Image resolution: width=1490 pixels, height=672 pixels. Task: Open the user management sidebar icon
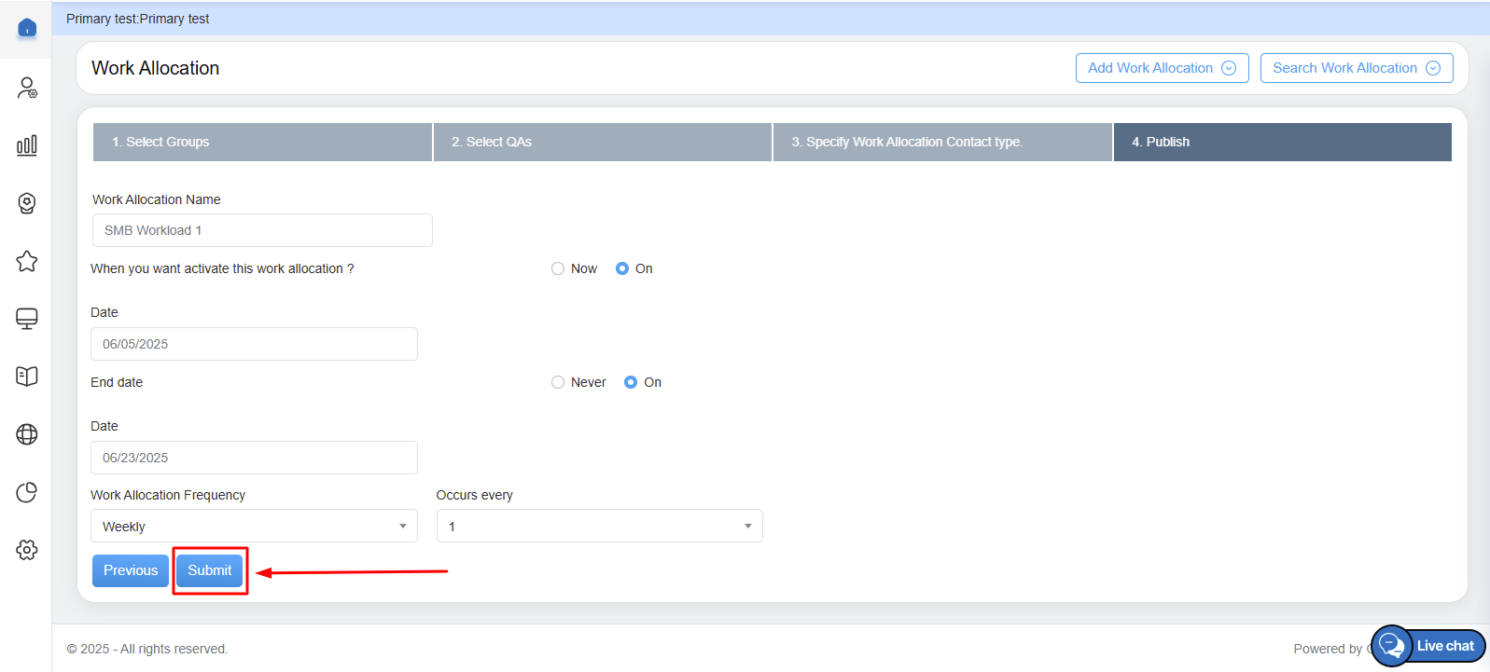pos(27,88)
